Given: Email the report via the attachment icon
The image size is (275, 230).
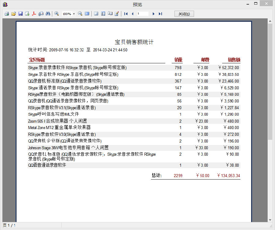Looking at the screenshot, I should click(41, 13).
